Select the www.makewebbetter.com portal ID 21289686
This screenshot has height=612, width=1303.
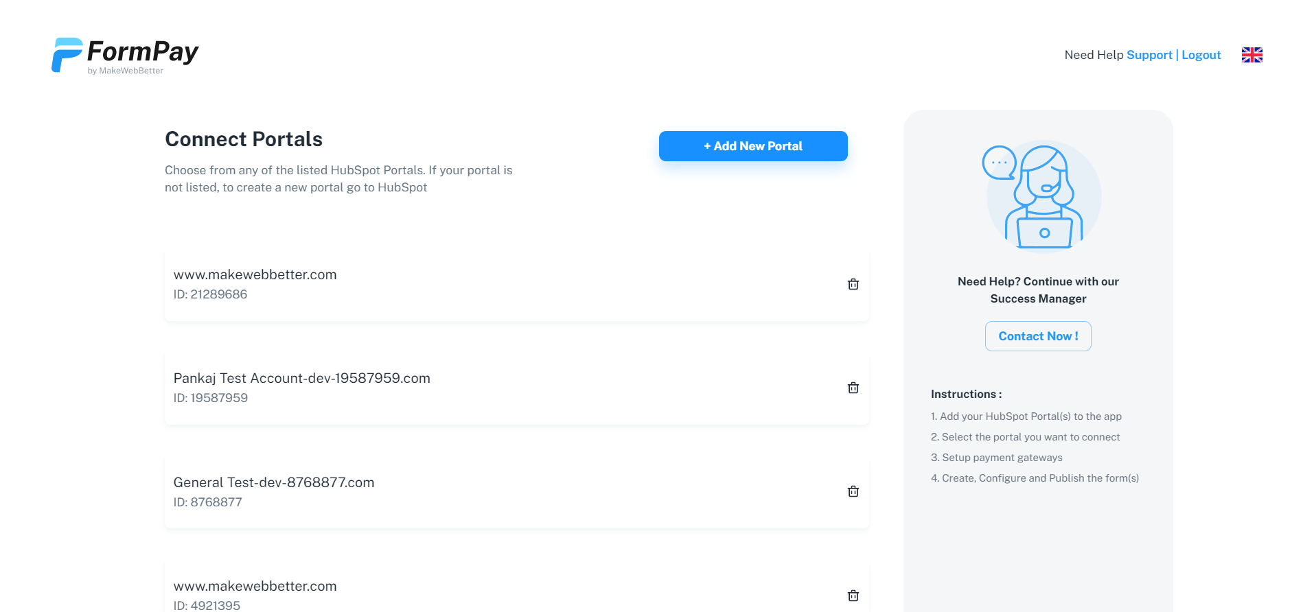[x=517, y=284]
